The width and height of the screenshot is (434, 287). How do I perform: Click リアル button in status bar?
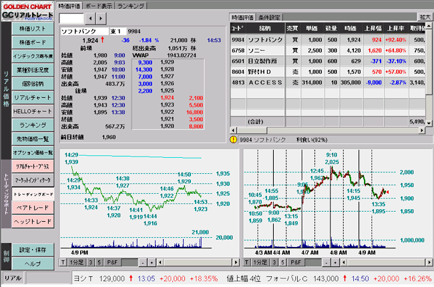pos(13,278)
